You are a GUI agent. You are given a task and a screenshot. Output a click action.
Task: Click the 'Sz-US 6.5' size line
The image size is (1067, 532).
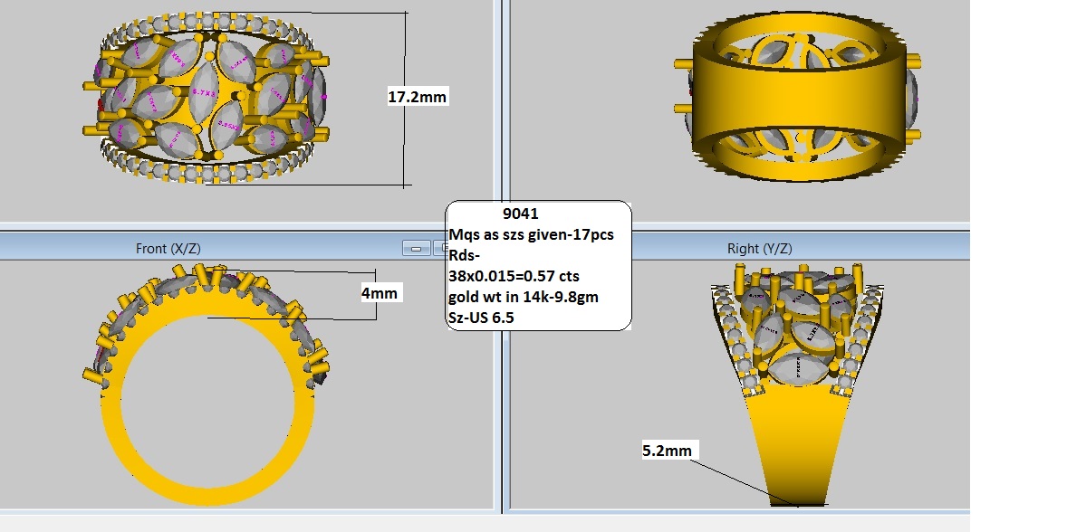point(481,318)
